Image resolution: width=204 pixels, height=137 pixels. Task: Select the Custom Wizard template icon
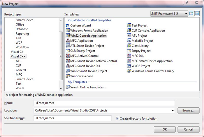(68, 26)
